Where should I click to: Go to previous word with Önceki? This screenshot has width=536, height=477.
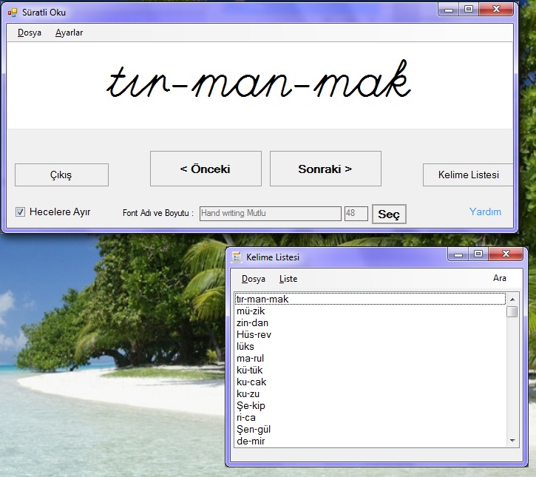pyautogui.click(x=206, y=169)
